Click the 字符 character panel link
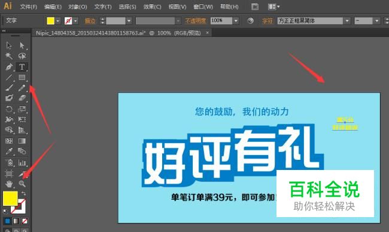The image size is (389, 232). pyautogui.click(x=267, y=21)
